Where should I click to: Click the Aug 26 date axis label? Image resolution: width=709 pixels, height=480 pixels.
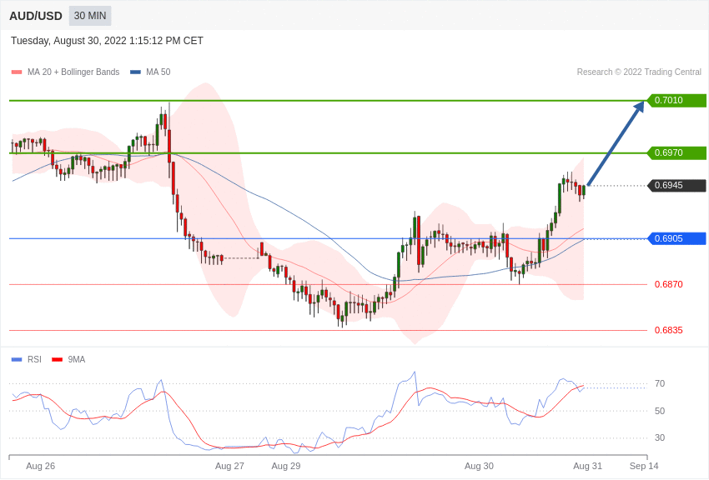click(41, 466)
